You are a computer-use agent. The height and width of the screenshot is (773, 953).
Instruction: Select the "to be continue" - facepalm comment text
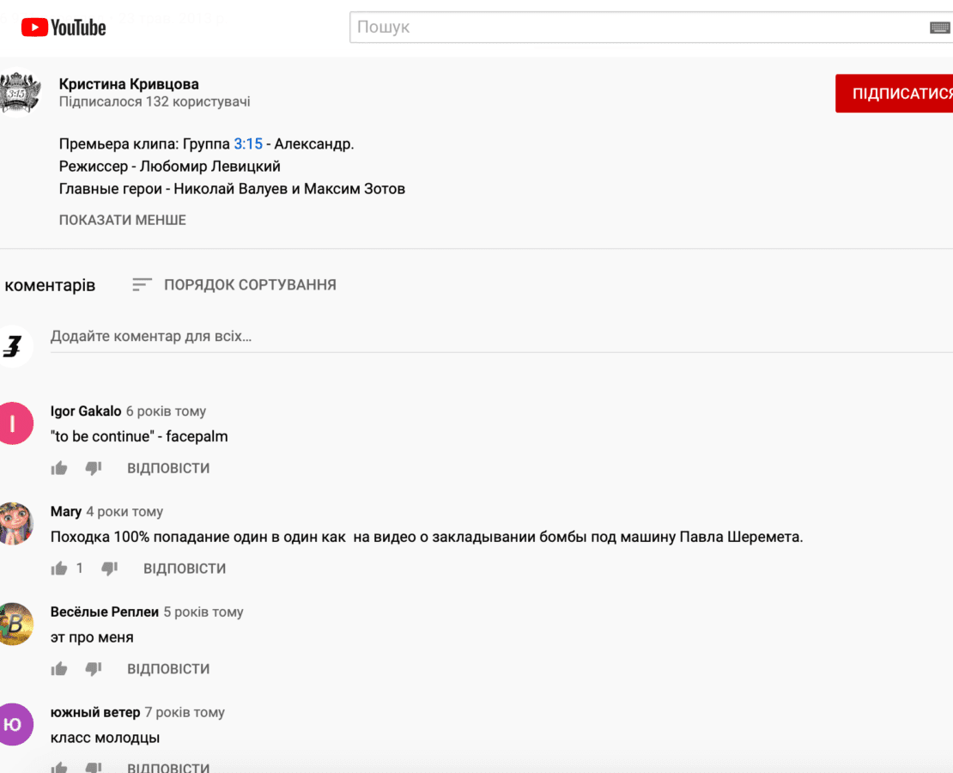139,436
